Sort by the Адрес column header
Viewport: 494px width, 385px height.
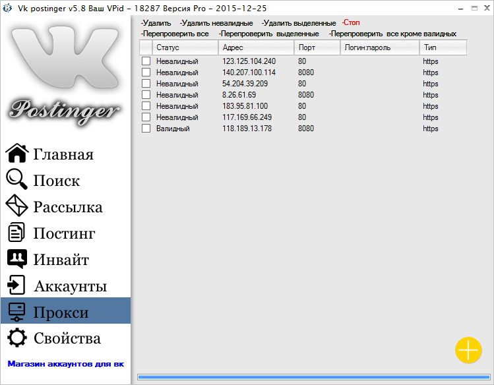(256, 47)
